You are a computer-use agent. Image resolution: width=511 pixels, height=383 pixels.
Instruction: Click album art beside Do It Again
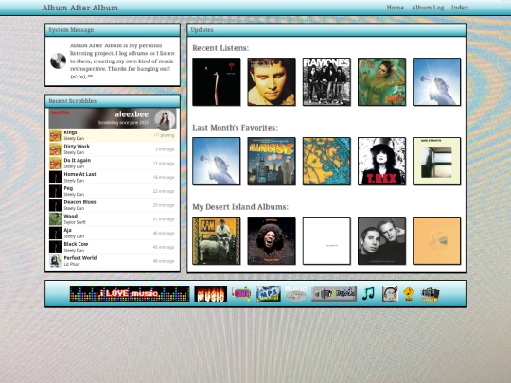tap(56, 164)
